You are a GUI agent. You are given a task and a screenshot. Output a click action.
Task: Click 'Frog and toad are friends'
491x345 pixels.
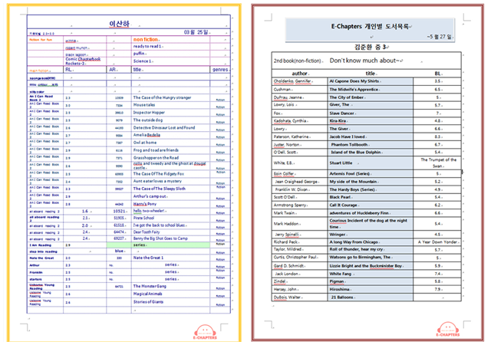tap(156, 150)
